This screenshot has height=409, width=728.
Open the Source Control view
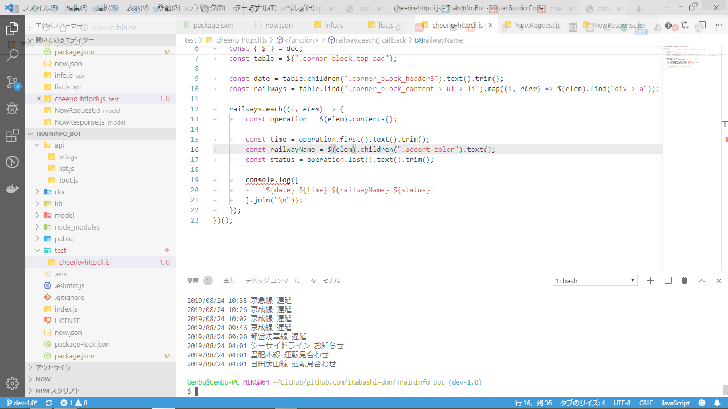(12, 82)
